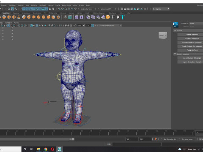The width and height of the screenshot is (203, 152).
Task: Collapse the Import Samples section
Action: click(x=175, y=54)
